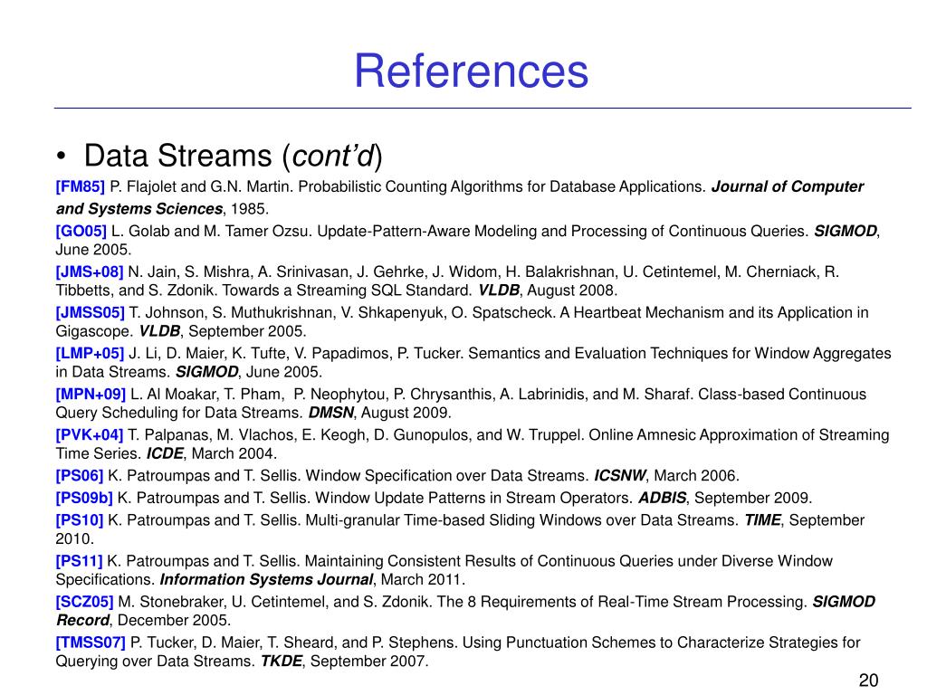Click 'Window Specification over Data Streams' title
Image resolution: width=927 pixels, height=695 pixels.
447,476
